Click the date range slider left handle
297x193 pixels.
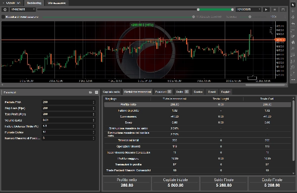click(198, 9)
